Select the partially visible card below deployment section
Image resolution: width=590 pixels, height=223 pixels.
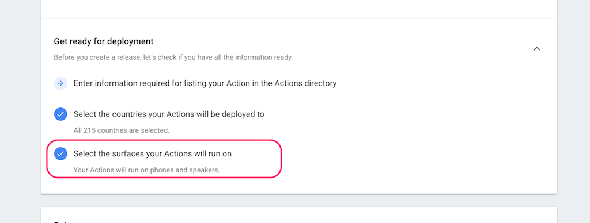(299, 215)
